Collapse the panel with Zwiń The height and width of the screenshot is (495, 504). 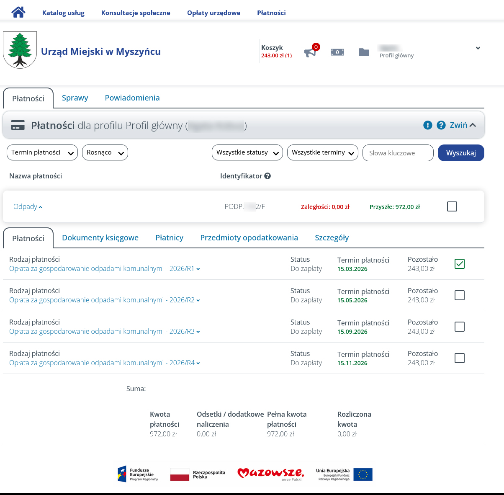pyautogui.click(x=463, y=125)
